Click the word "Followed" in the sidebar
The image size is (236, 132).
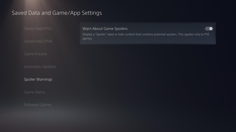click(x=31, y=105)
